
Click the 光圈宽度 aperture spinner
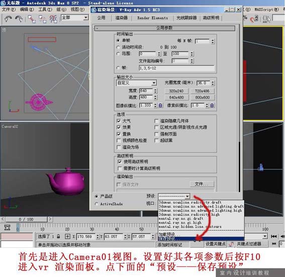coord(213,83)
